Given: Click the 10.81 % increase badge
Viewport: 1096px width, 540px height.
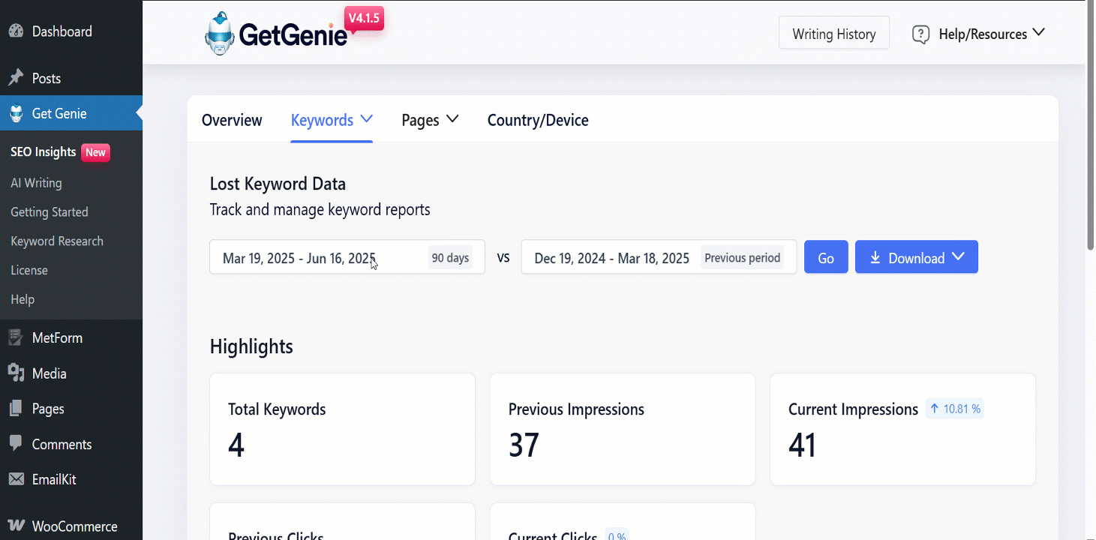Looking at the screenshot, I should pyautogui.click(x=955, y=409).
